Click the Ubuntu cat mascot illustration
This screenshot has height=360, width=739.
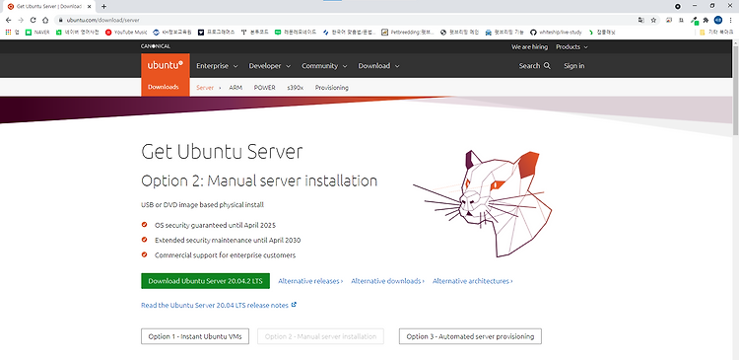pyautogui.click(x=482, y=204)
